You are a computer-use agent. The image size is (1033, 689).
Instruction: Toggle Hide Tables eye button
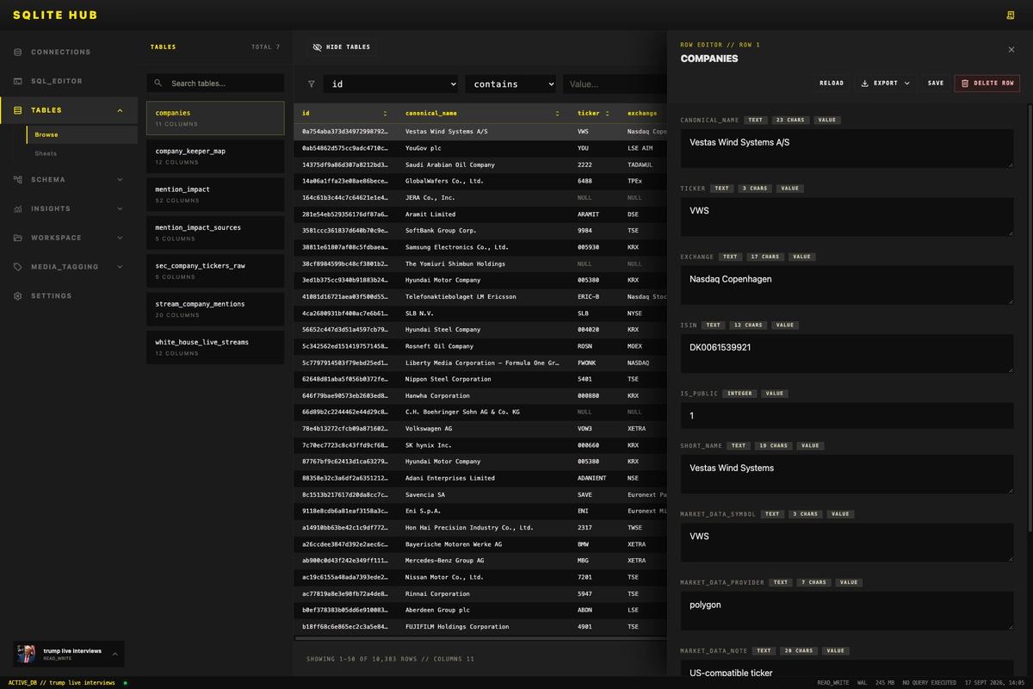342,47
